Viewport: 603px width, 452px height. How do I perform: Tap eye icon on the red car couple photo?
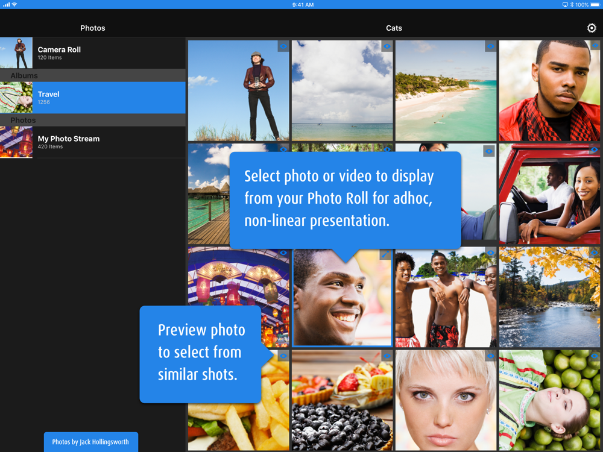(595, 149)
